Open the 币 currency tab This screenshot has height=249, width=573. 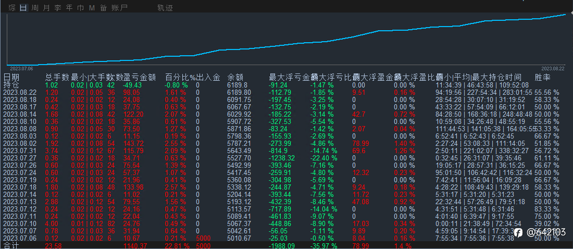point(80,8)
